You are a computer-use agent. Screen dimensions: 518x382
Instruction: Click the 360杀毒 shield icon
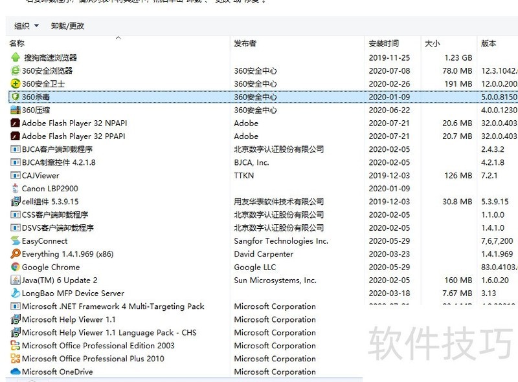click(x=16, y=97)
